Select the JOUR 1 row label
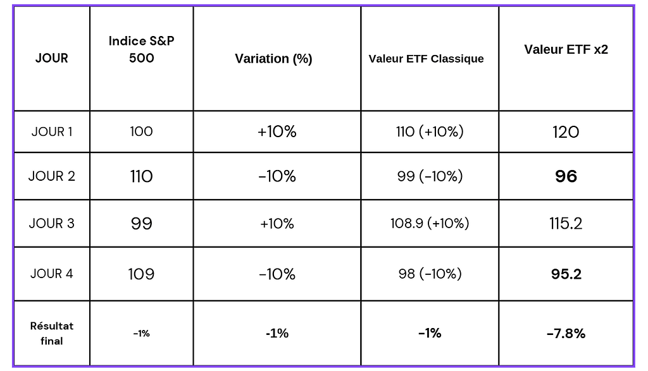The width and height of the screenshot is (648, 371). pos(52,131)
